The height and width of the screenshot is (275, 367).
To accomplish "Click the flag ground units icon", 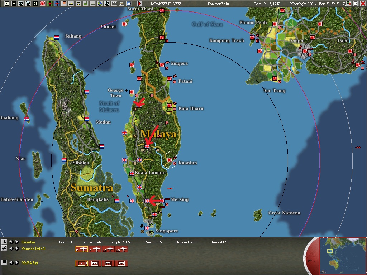I will point(65,3).
